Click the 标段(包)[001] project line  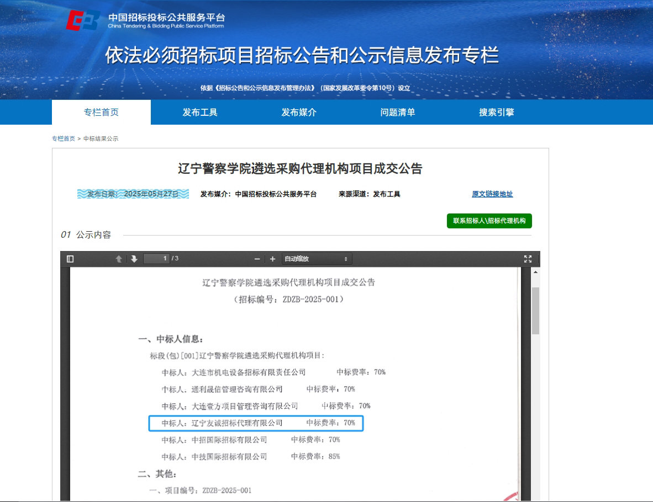click(x=238, y=356)
